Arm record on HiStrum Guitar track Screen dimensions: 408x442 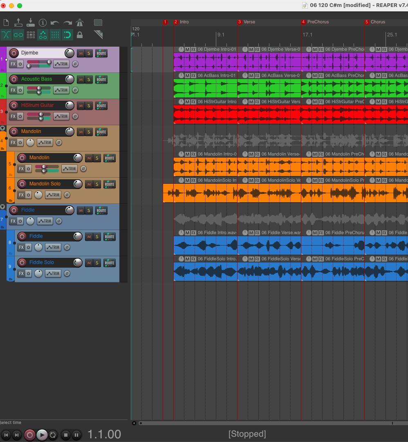pos(13,106)
